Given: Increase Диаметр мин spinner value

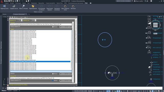Looking at the screenshot, I should 22,20.
